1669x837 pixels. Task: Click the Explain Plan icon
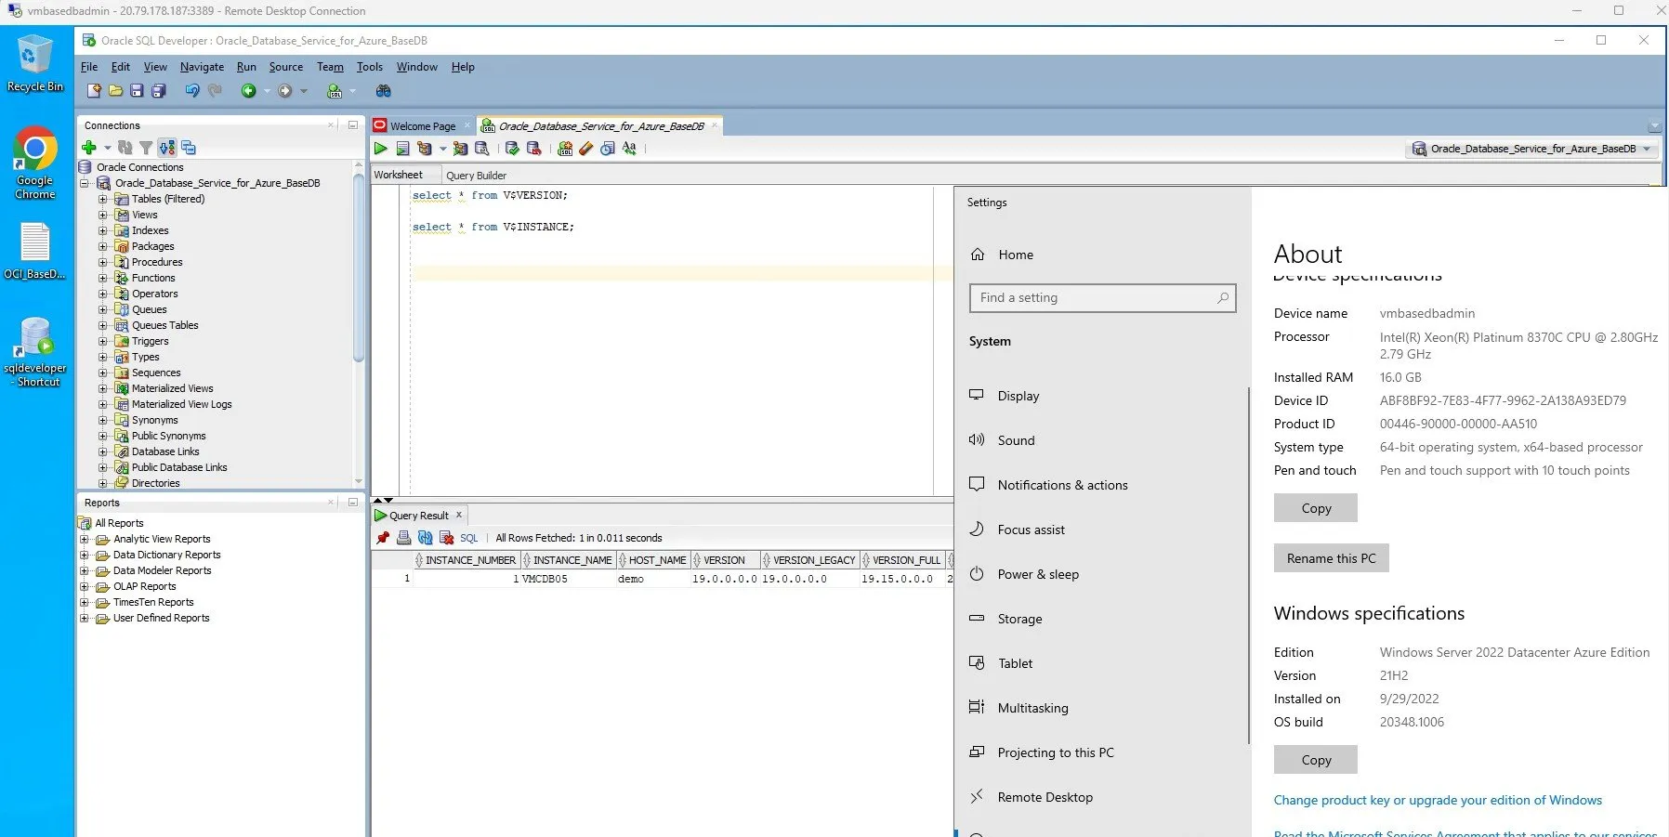pyautogui.click(x=425, y=149)
